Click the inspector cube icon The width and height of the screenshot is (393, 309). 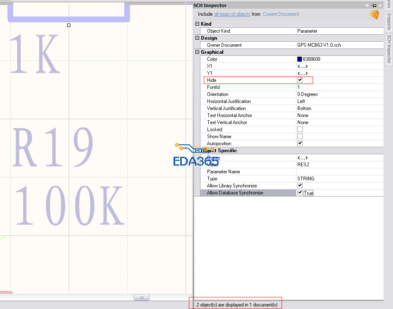(374, 14)
